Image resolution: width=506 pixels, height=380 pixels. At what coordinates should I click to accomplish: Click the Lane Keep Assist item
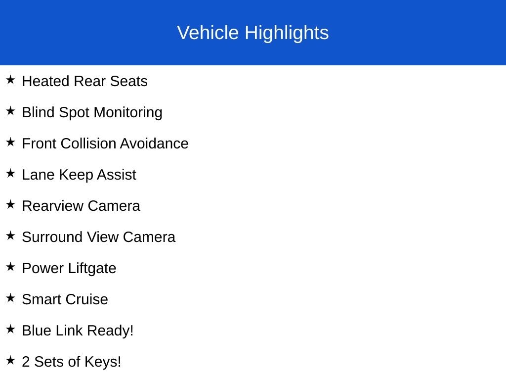pyautogui.click(x=79, y=175)
